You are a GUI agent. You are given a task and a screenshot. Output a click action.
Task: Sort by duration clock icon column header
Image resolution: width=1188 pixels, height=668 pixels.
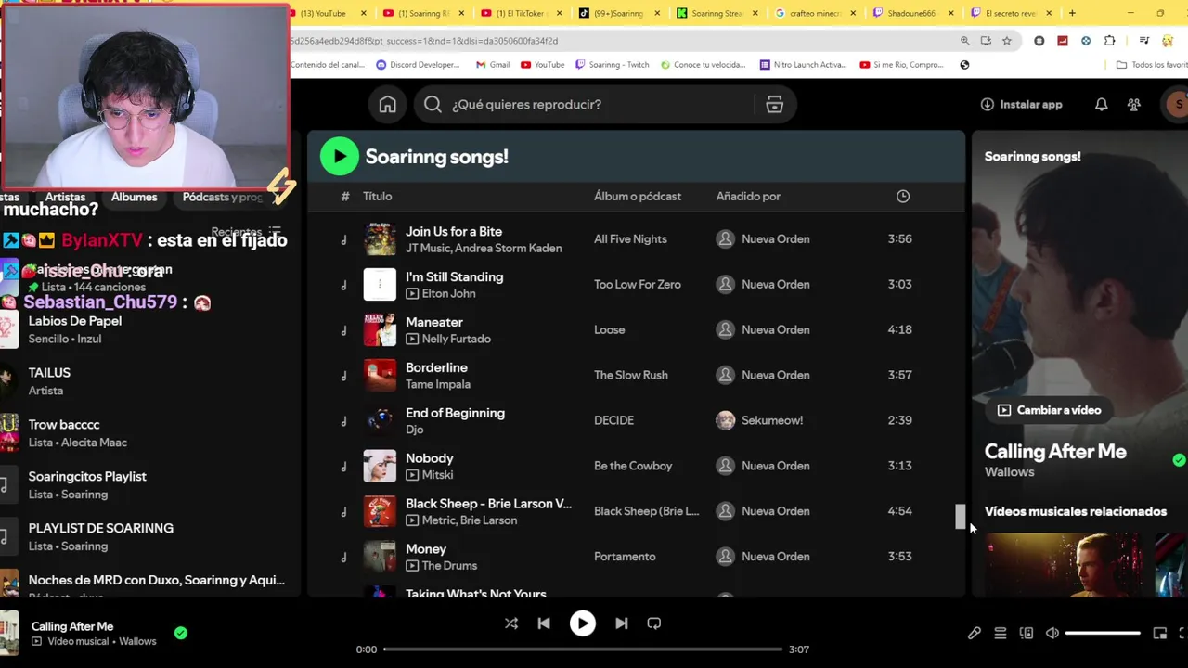(903, 197)
